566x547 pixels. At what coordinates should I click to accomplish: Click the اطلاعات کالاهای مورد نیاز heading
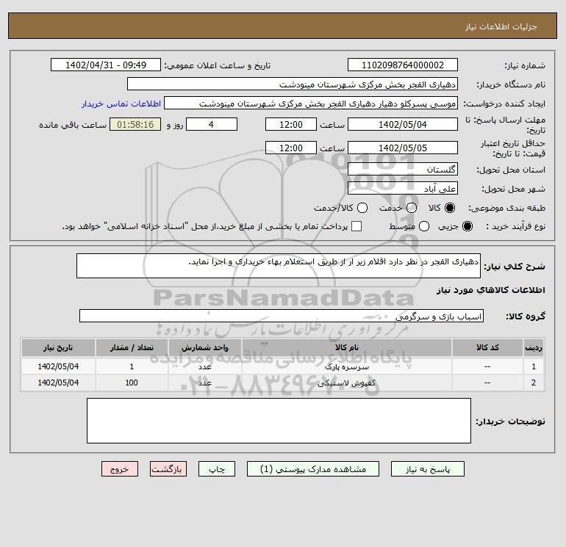[x=491, y=290]
